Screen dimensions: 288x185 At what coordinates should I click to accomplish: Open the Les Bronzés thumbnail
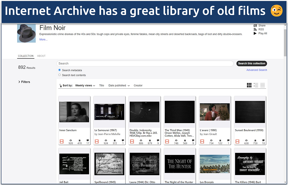[x=215, y=164]
